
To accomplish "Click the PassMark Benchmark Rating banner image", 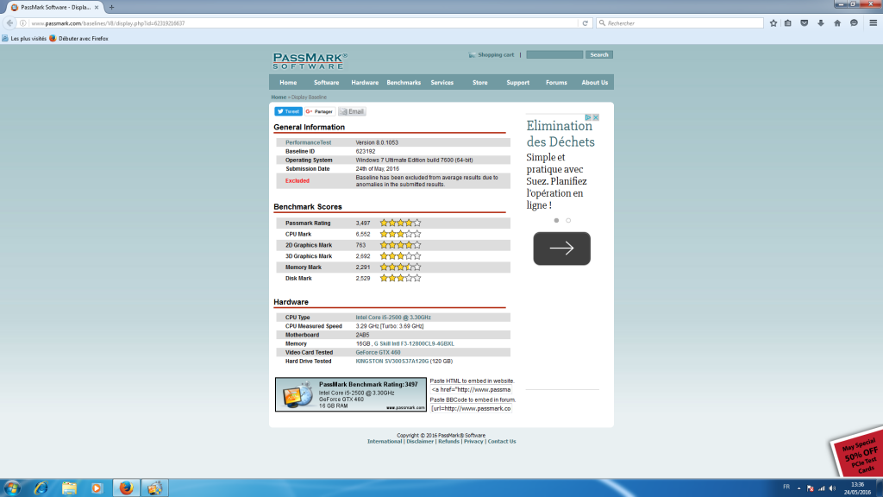I will (351, 394).
